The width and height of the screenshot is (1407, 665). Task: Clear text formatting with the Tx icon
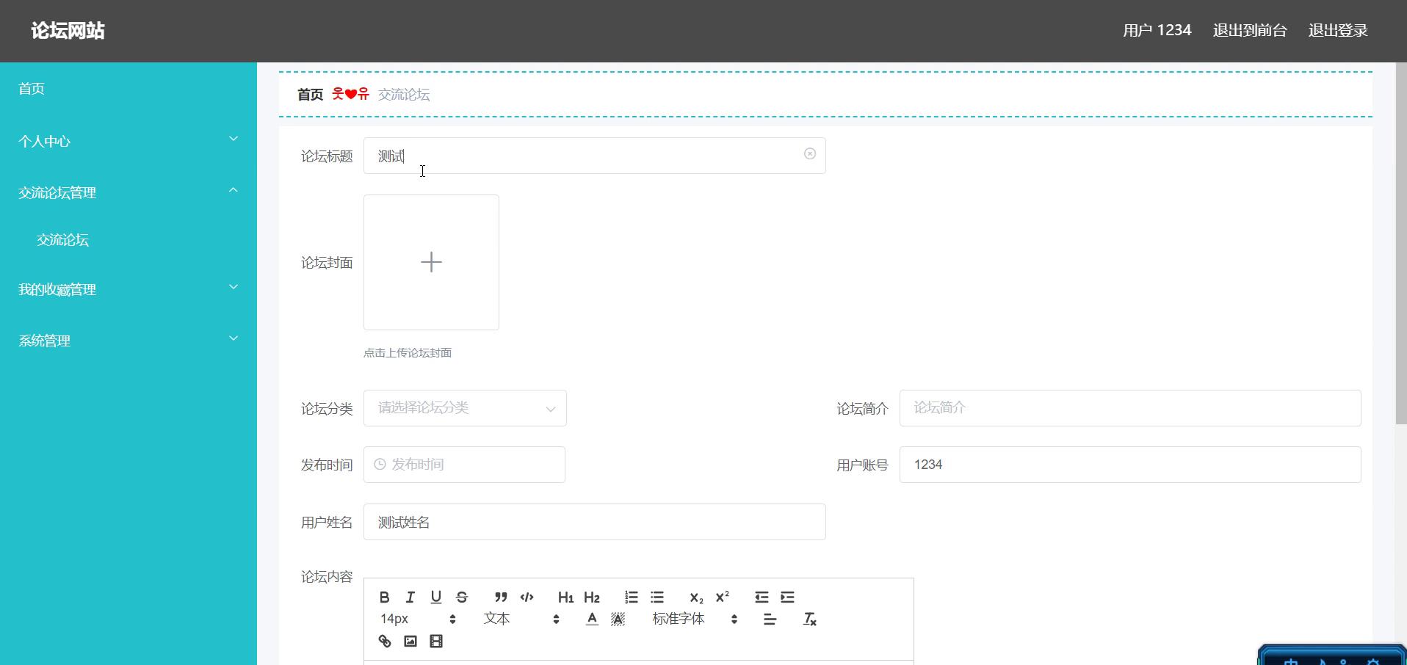[810, 619]
